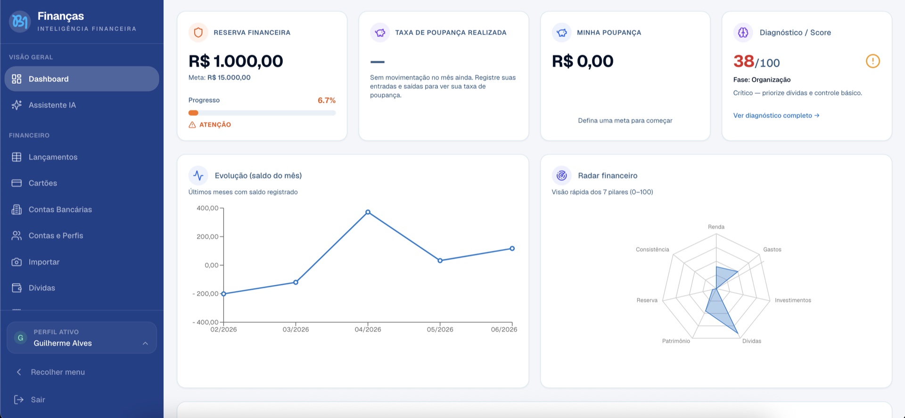Screen dimensions: 905x418
Task: Click the Evolução pulse line icon
Action: click(x=198, y=176)
